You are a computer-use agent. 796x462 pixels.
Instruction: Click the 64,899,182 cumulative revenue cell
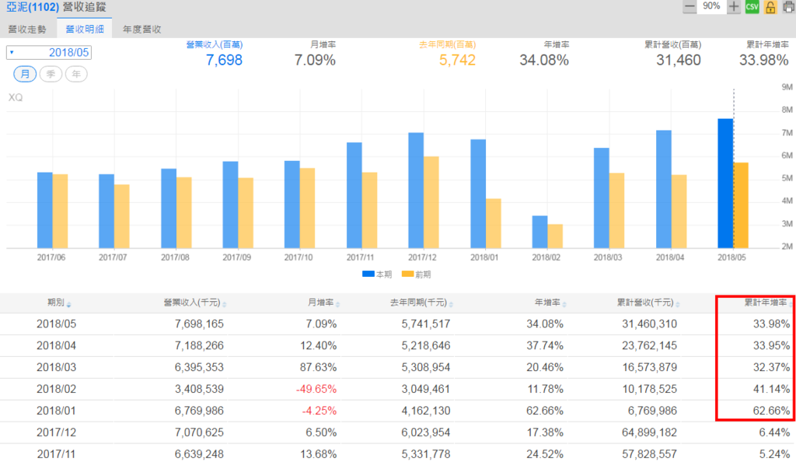coord(649,432)
